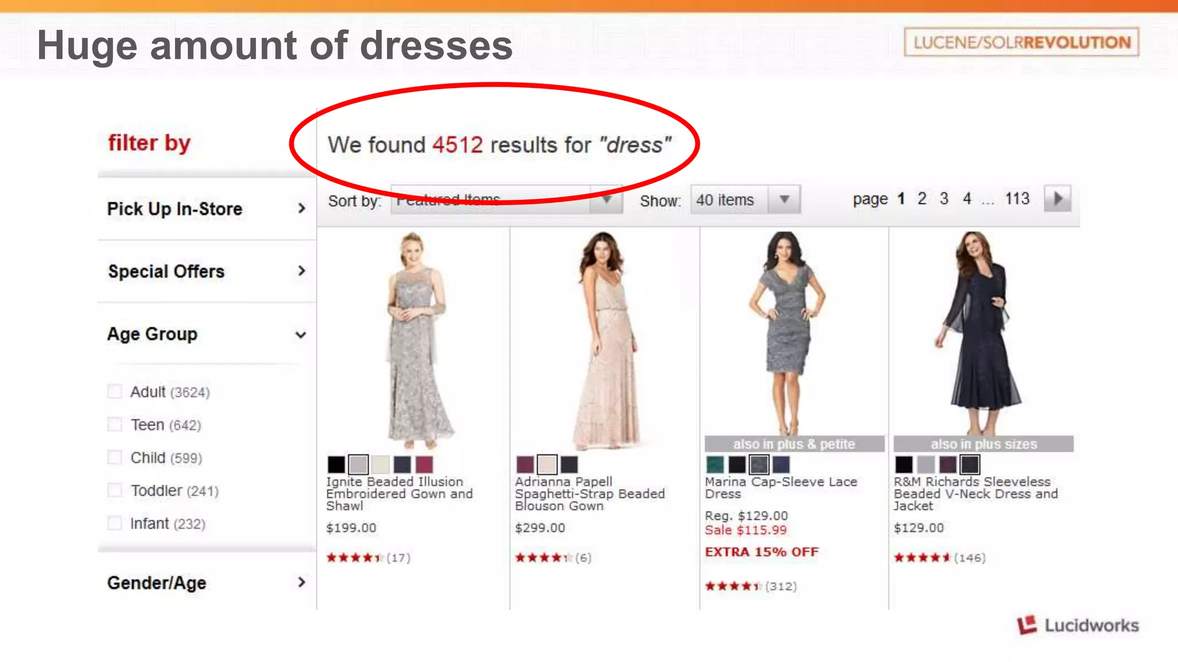Click rating stars under R&M Richards dress
Viewport: 1178px width, 662px height.
[922, 557]
